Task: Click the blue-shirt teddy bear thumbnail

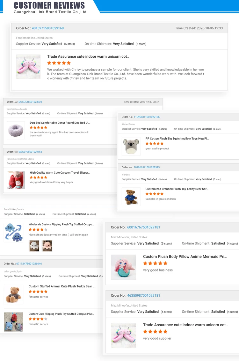Action: coord(131,197)
